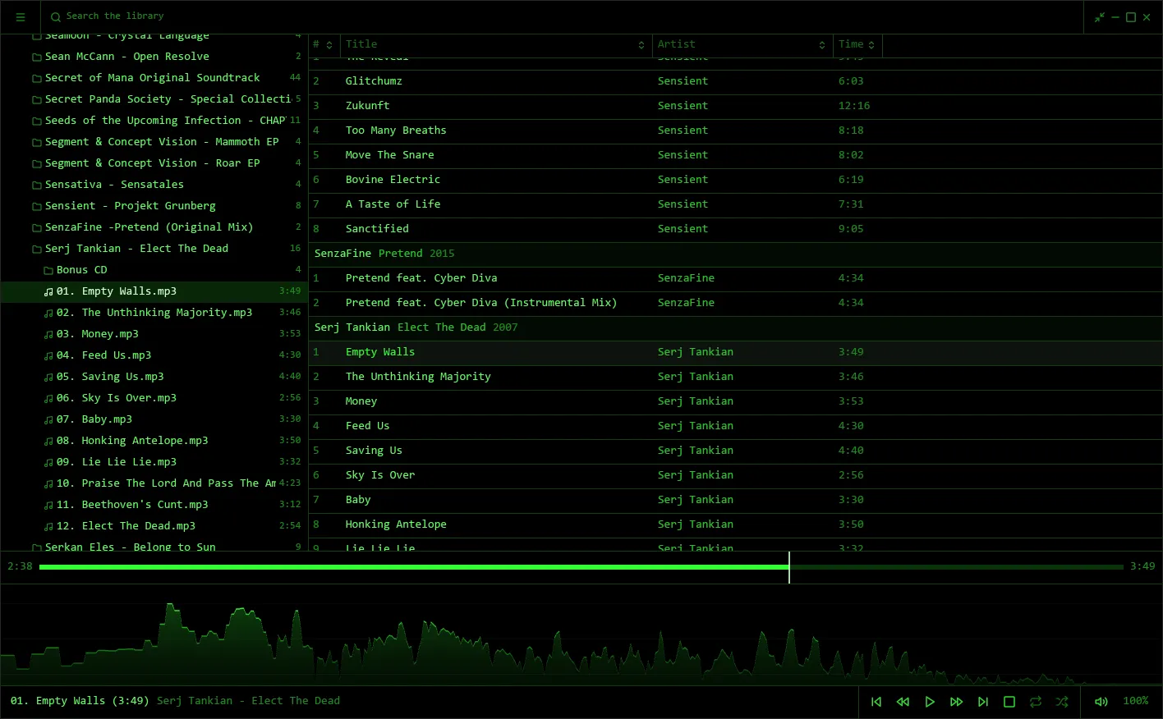Select The Unthinking Majority playlist row
This screenshot has width=1163, height=719.
(x=735, y=377)
